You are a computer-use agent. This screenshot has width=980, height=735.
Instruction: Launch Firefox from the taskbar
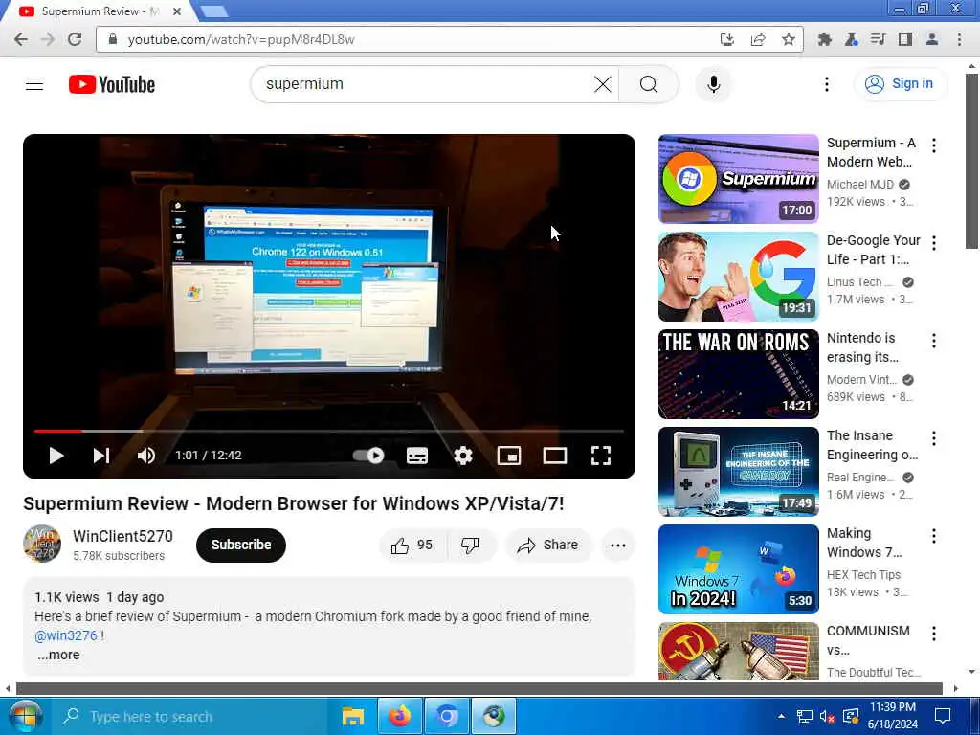point(400,716)
